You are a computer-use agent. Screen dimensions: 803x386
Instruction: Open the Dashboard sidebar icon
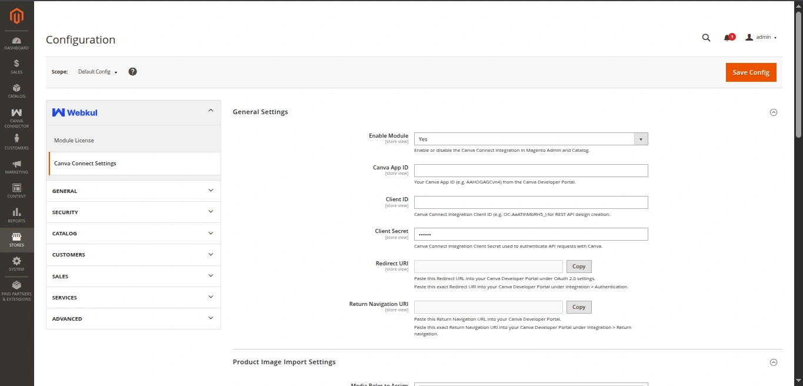pos(16,44)
